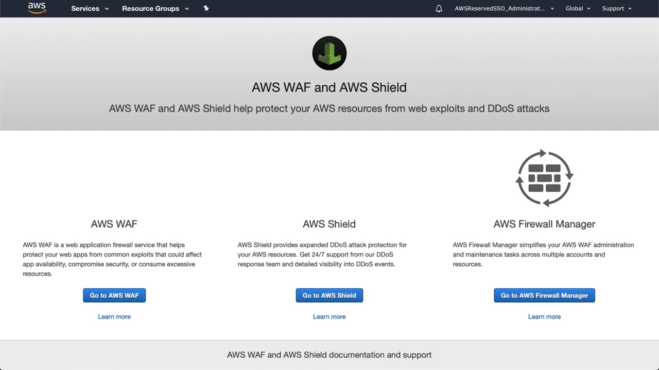Click the green WAF and Shield logo
The width and height of the screenshot is (659, 370).
(329, 53)
